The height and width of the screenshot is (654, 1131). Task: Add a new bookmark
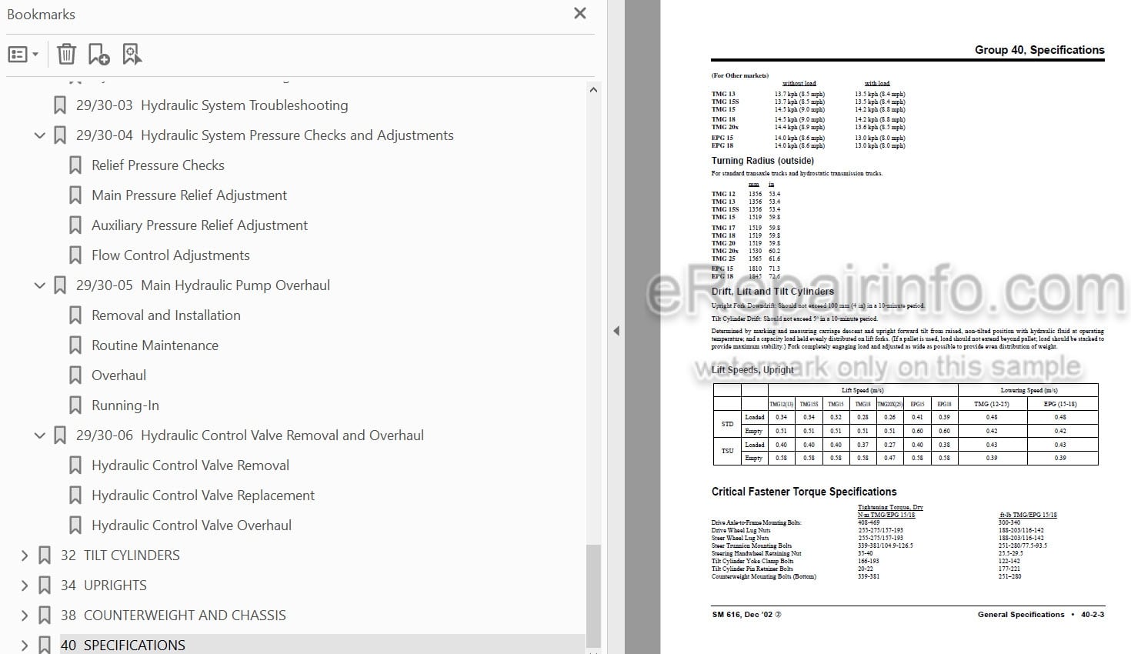click(x=98, y=55)
